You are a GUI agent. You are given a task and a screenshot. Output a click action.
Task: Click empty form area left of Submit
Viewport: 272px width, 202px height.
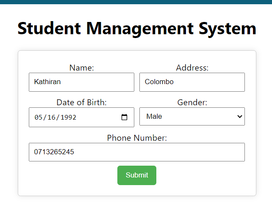pyautogui.click(x=68, y=175)
